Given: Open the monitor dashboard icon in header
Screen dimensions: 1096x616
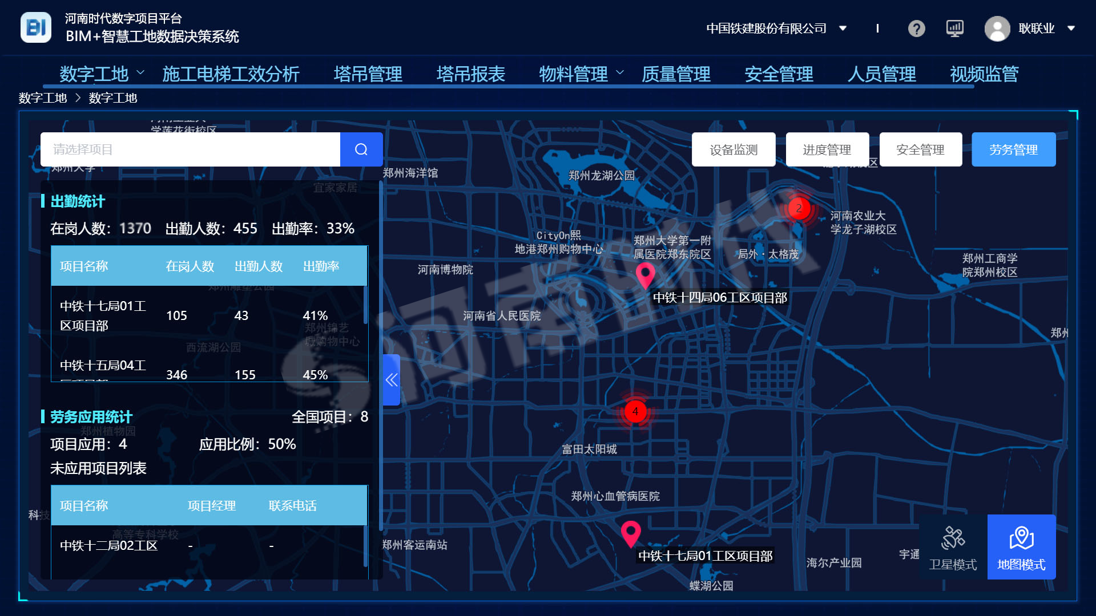Looking at the screenshot, I should tap(954, 28).
